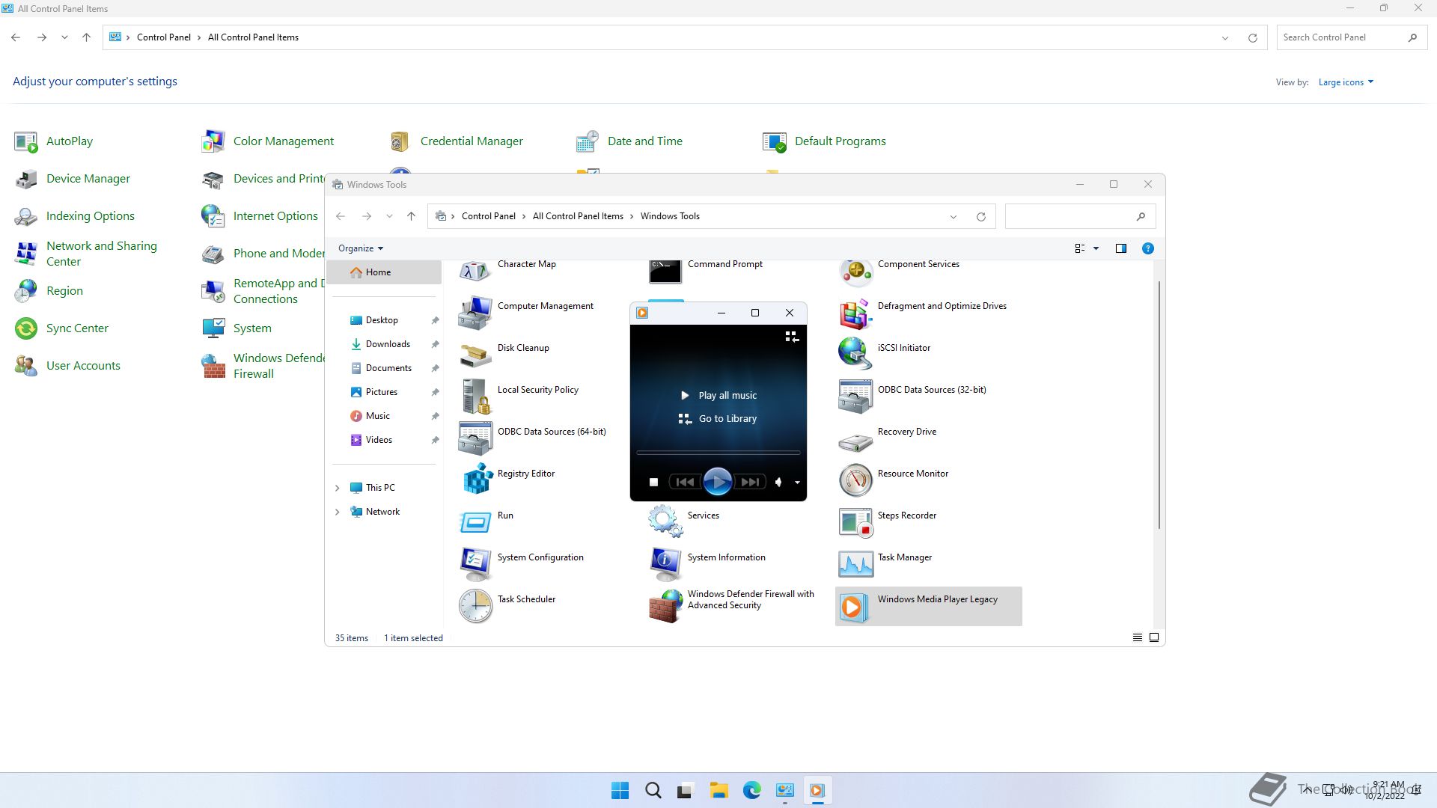This screenshot has height=808, width=1437.
Task: Open the Services tool
Action: coord(703,515)
